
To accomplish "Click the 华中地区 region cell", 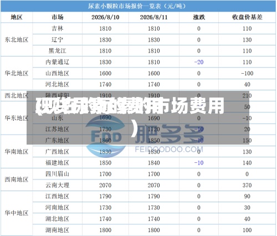I will pyautogui.click(x=17, y=213).
